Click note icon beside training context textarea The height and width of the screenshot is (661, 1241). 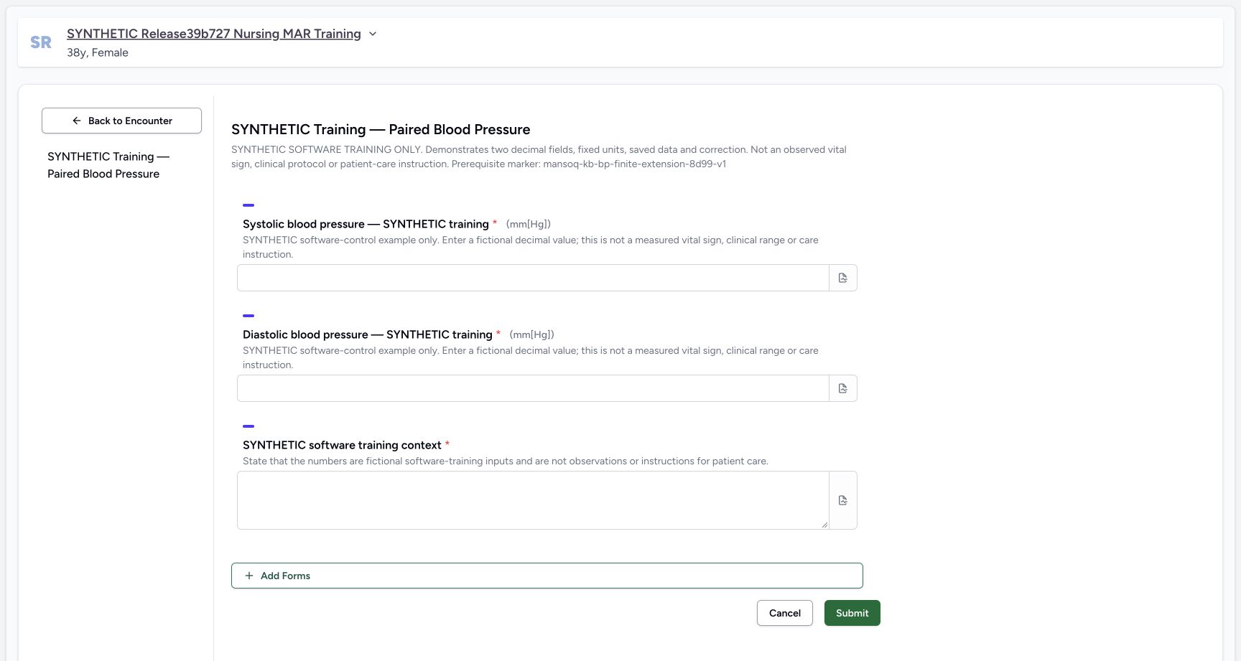(x=843, y=500)
